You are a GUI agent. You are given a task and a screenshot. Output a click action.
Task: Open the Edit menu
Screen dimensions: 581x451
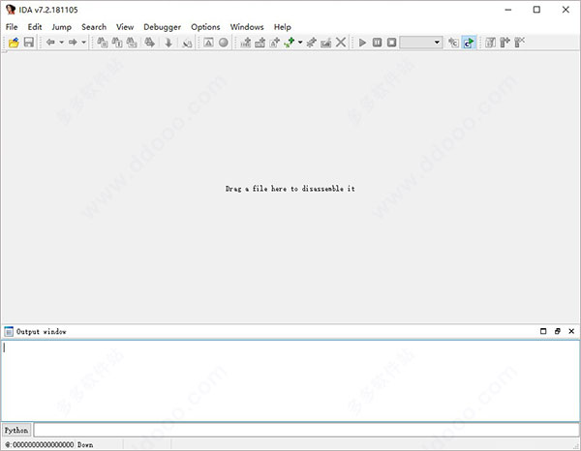coord(35,27)
